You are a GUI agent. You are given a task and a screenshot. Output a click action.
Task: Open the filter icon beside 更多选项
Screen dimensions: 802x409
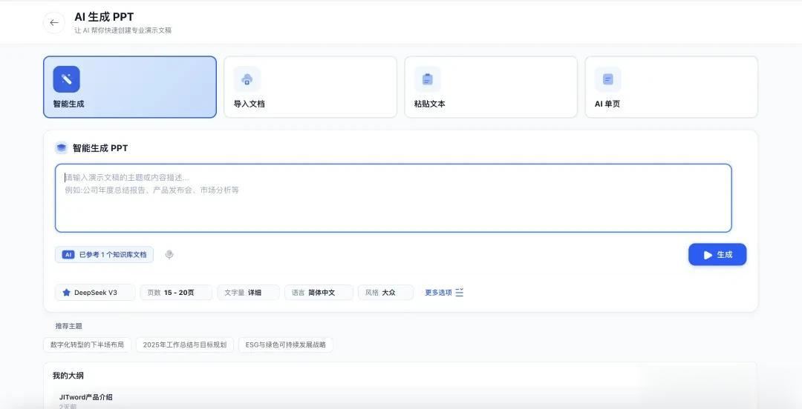(460, 293)
